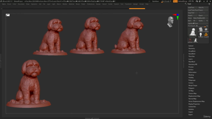
Task: Click the Tool palette refresh icon
Action: pyautogui.click(x=209, y=4)
